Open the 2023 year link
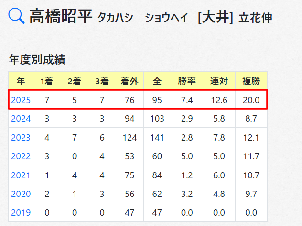302x226 pixels. coord(21,138)
